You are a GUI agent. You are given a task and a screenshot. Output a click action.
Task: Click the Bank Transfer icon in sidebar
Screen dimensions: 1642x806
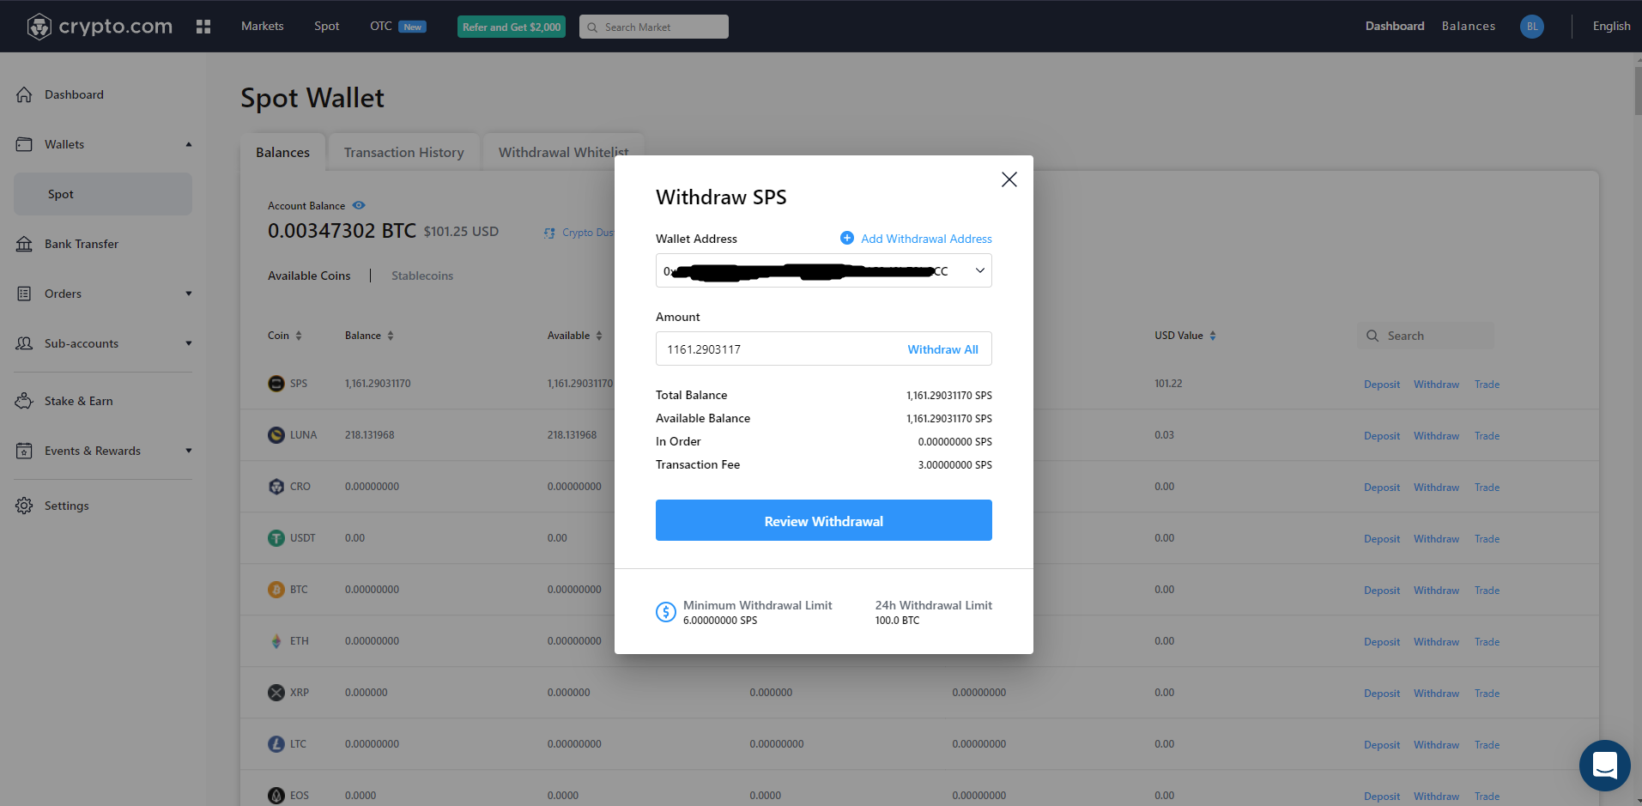(x=24, y=244)
